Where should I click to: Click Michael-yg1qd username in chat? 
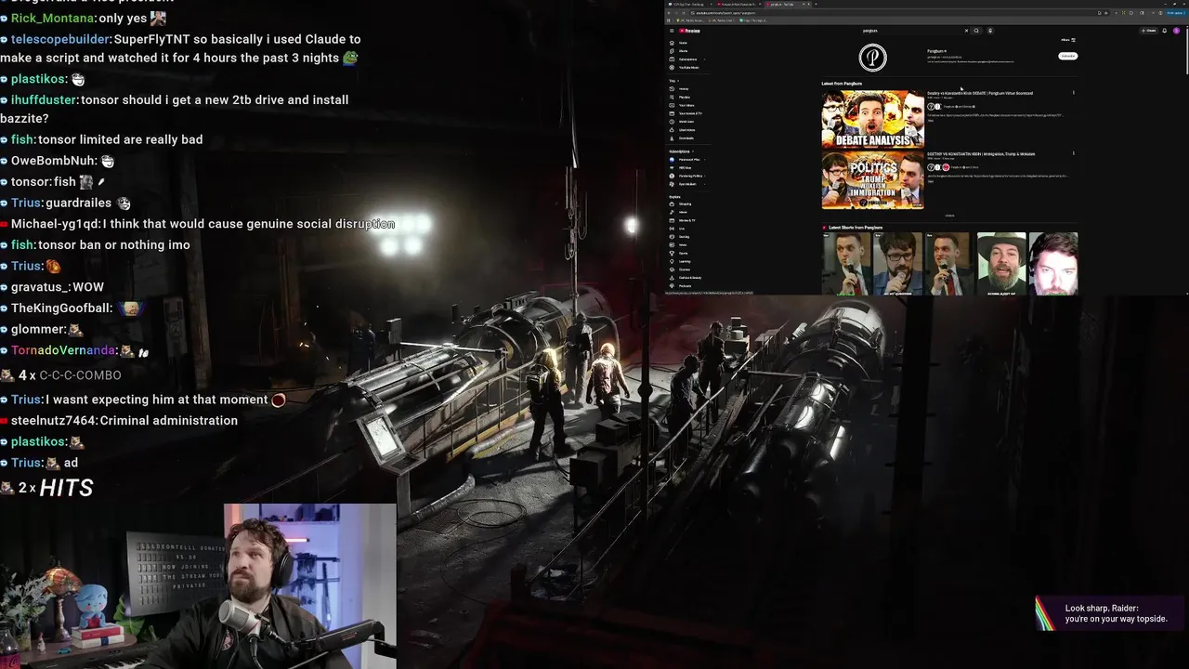pos(55,224)
